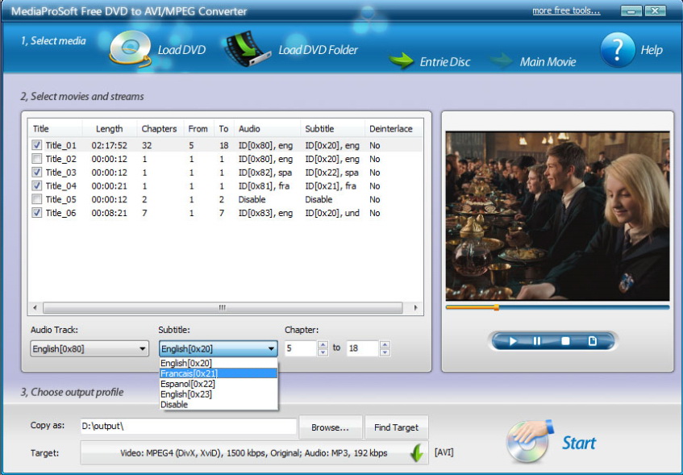
Task: Uncheck the Title_01 checkbox
Action: point(37,145)
